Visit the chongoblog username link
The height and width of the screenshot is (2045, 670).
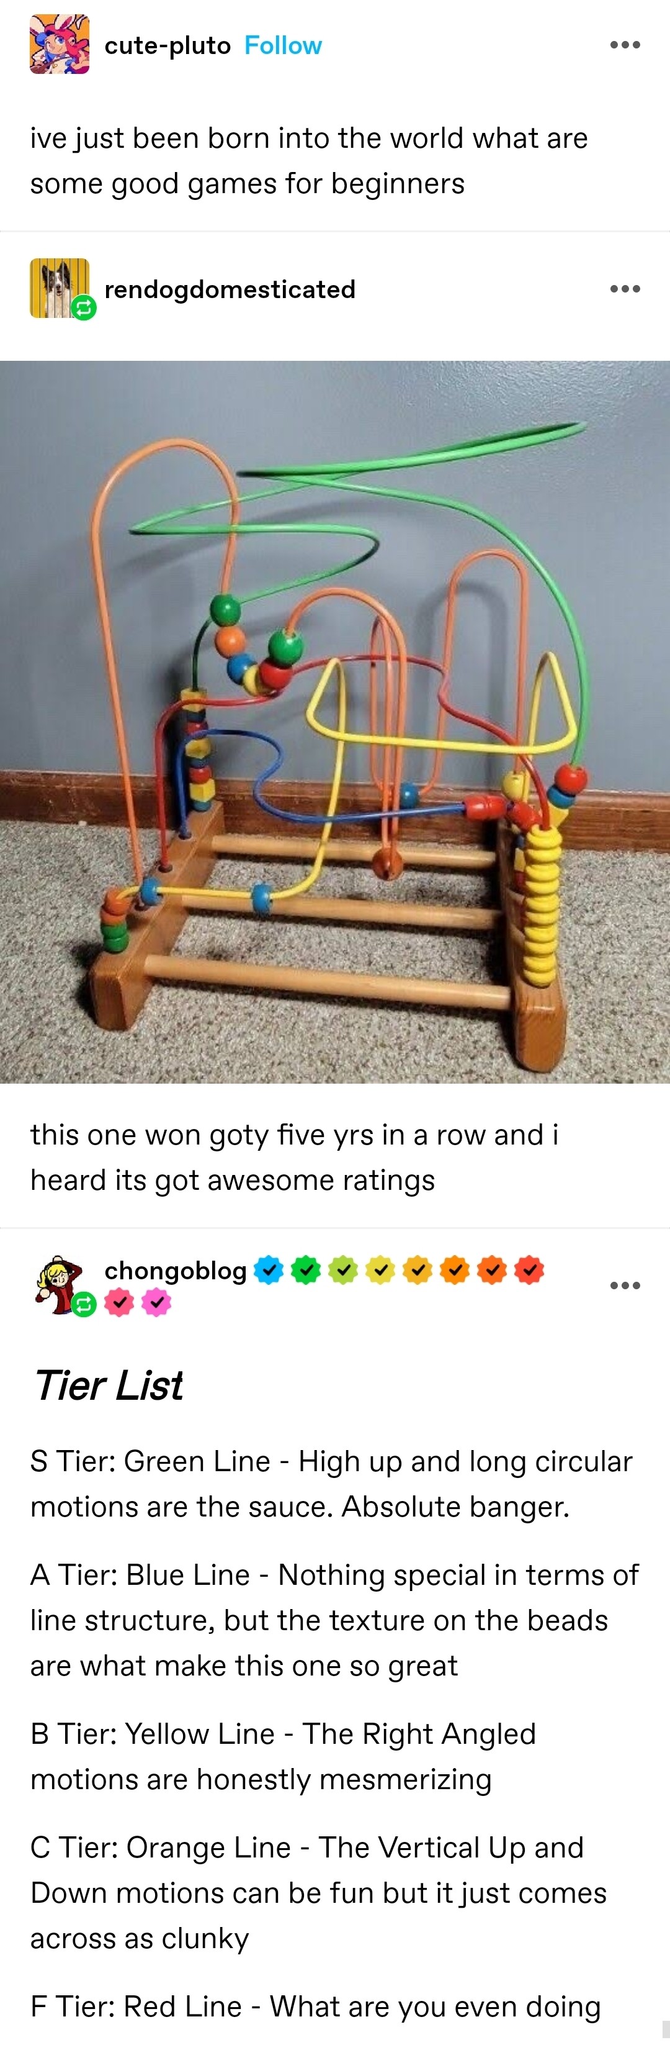[x=175, y=1270]
